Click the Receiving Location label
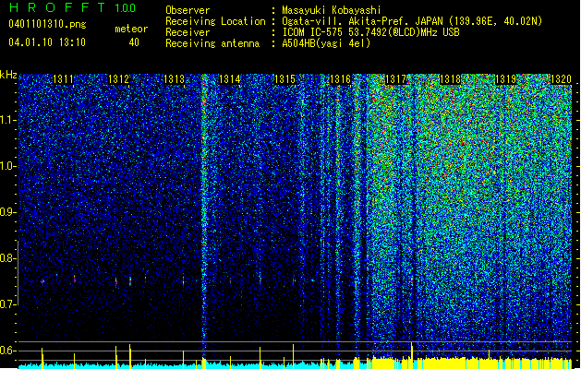 coord(215,21)
